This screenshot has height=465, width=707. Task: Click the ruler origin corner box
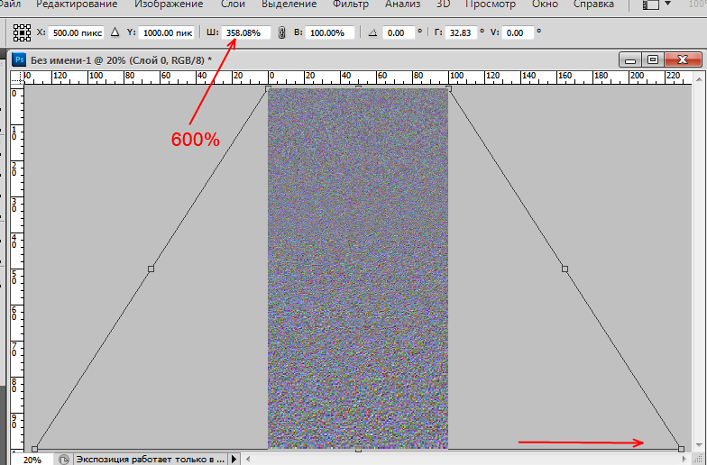[x=17, y=77]
